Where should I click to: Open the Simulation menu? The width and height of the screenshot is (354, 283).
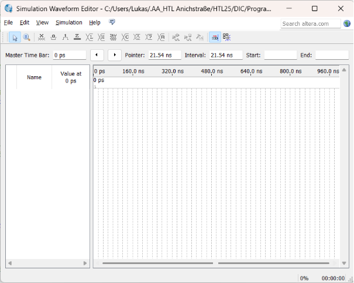(69, 22)
